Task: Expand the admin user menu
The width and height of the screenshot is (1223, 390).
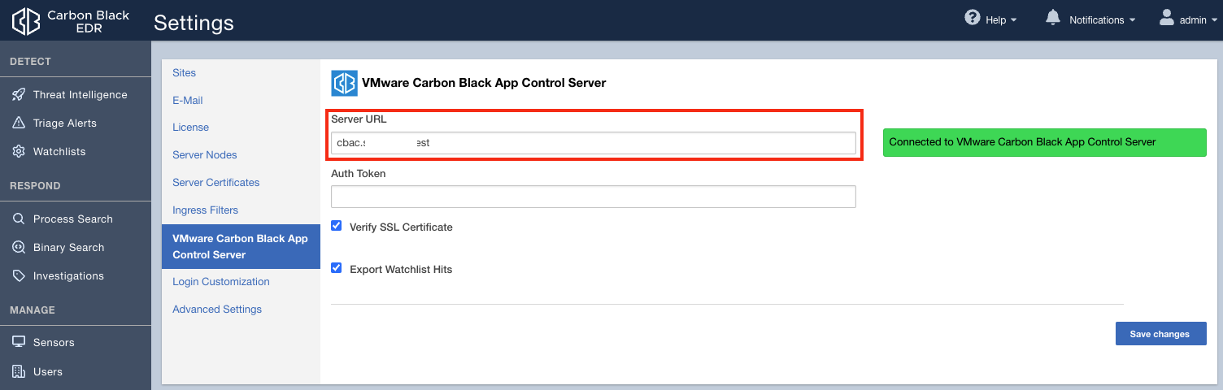Action: [1188, 19]
